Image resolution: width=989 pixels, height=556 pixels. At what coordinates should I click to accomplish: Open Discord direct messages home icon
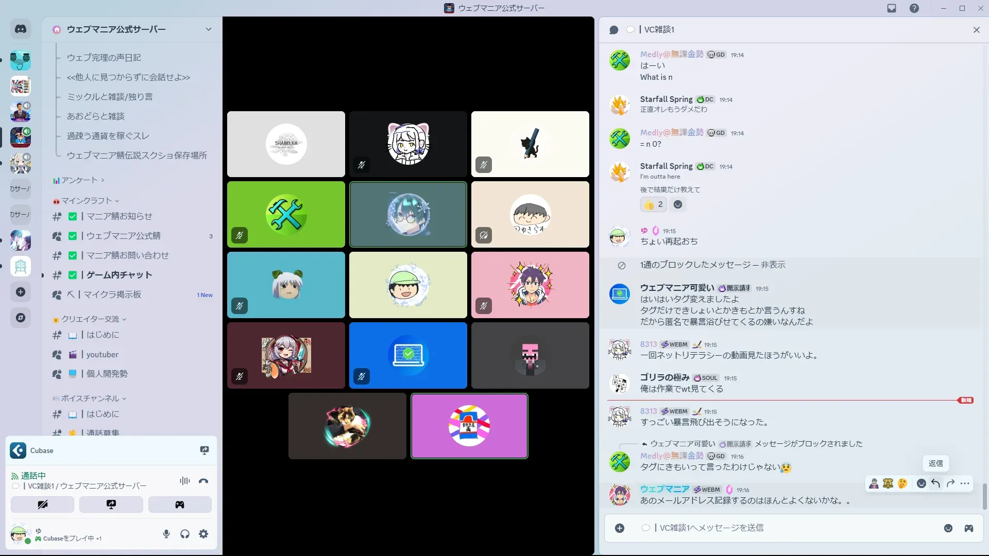(21, 29)
